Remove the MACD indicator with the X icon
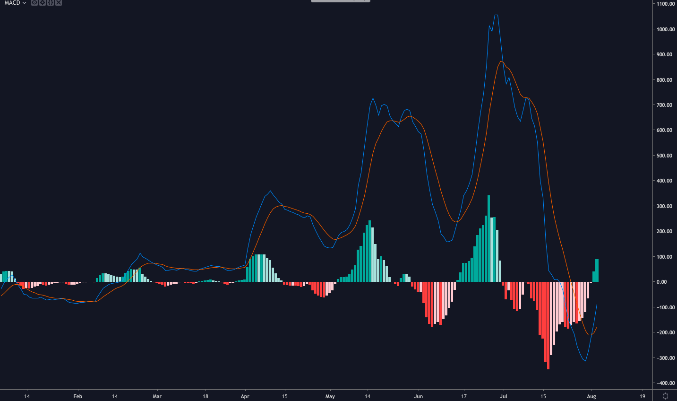Viewport: 677px width, 401px height. click(59, 3)
